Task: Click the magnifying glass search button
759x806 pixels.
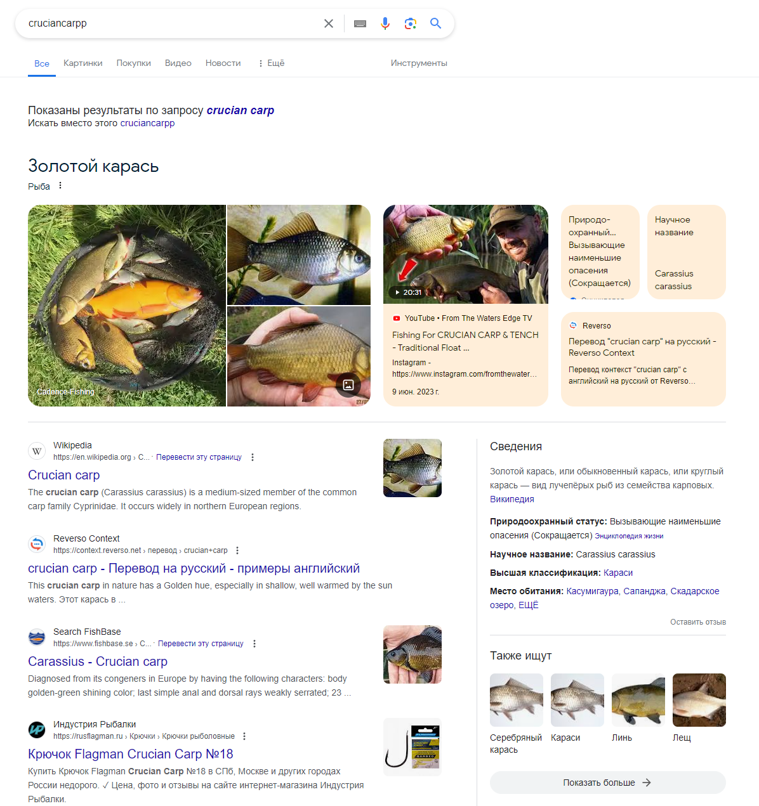Action: pos(435,23)
